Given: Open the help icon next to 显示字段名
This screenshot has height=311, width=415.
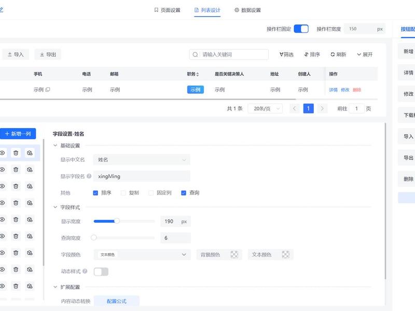Looking at the screenshot, I should pos(89,176).
